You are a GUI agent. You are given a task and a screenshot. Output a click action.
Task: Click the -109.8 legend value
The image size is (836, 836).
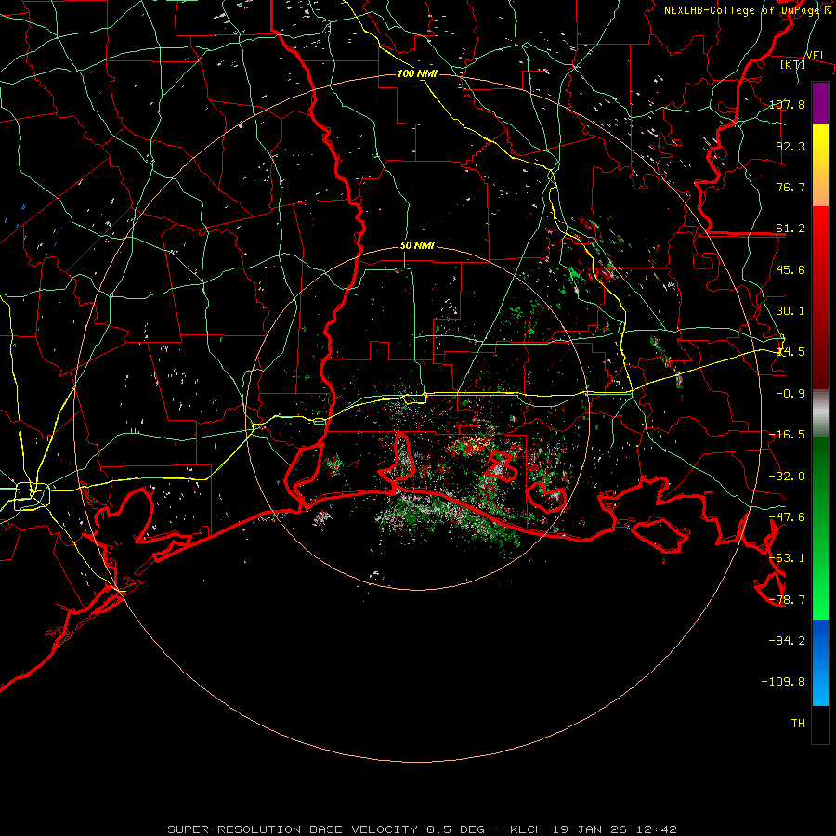point(783,682)
